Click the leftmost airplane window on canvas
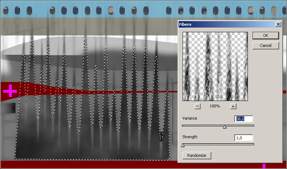287x169 pixels. (18, 11)
